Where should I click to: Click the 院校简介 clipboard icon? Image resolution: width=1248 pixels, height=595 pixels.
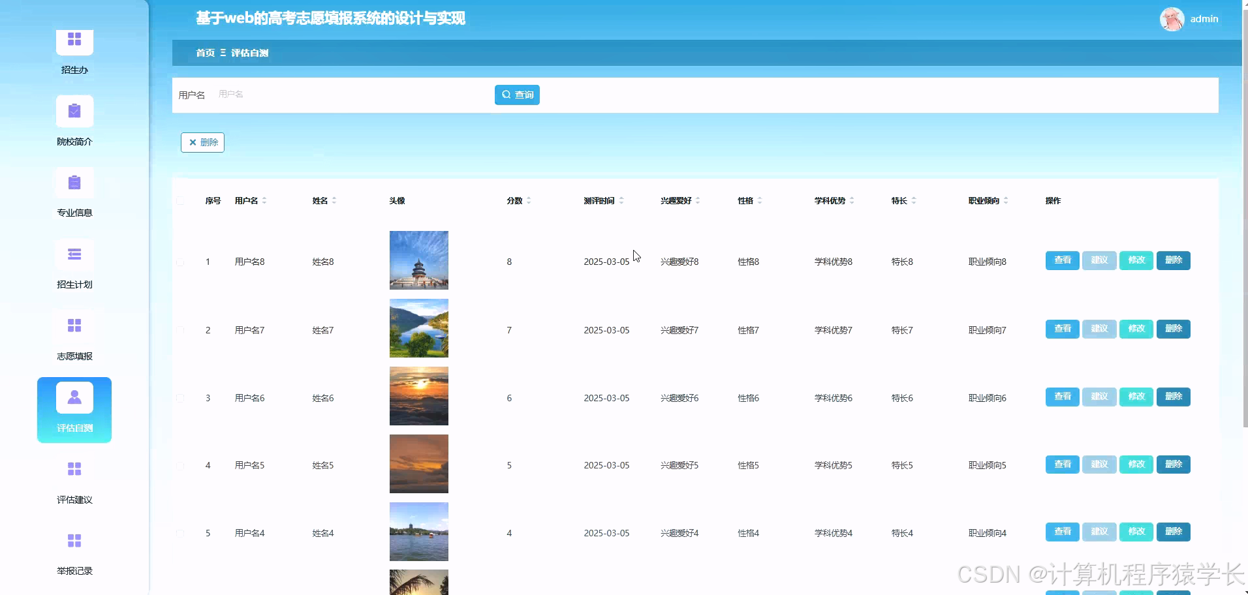pos(74,111)
